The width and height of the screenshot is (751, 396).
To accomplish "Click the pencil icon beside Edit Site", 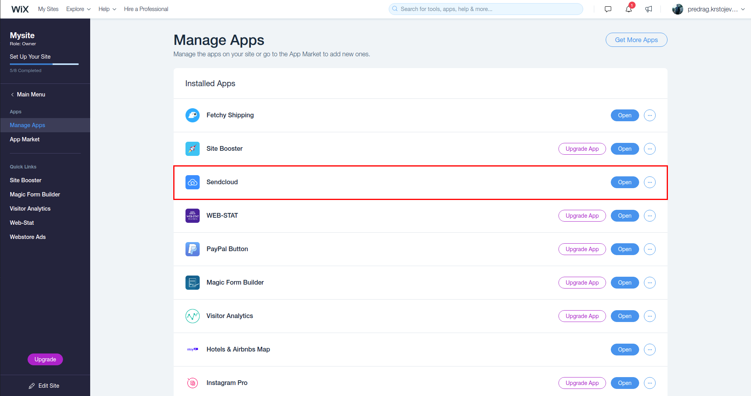I will coord(32,386).
